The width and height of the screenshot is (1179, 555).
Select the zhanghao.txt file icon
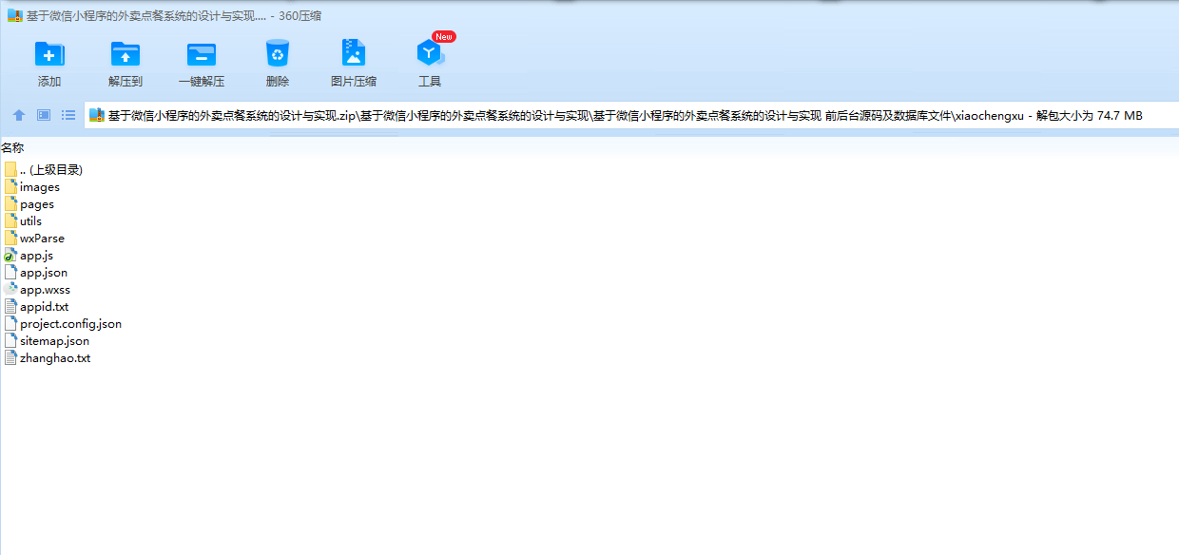[x=10, y=357]
